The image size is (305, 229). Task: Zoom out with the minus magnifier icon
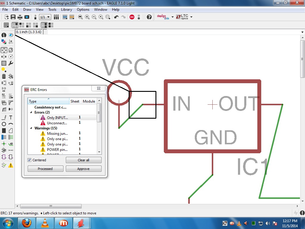click(x=94, y=17)
